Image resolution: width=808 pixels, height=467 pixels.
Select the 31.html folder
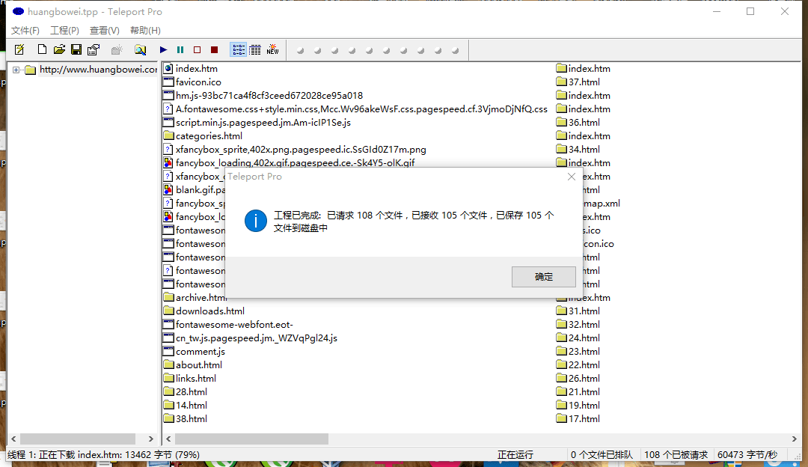click(x=584, y=311)
